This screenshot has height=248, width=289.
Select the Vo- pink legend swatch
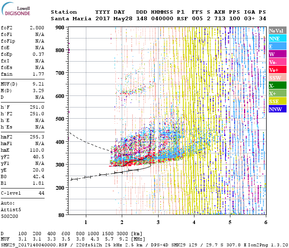click(277, 62)
